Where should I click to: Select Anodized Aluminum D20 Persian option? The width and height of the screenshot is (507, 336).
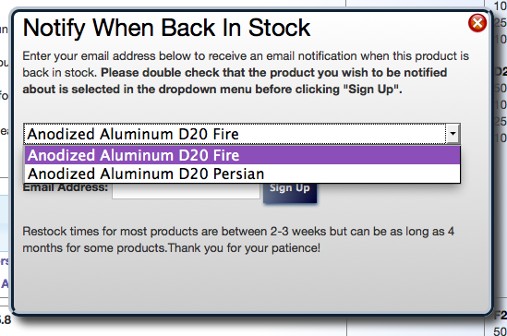[x=242, y=174]
